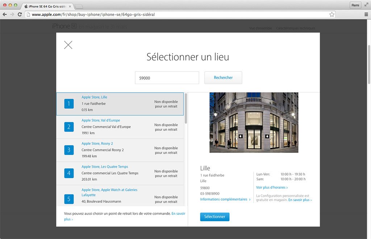The image size is (371, 239).
Task: Click the number 5 store badge
Action: click(69, 199)
